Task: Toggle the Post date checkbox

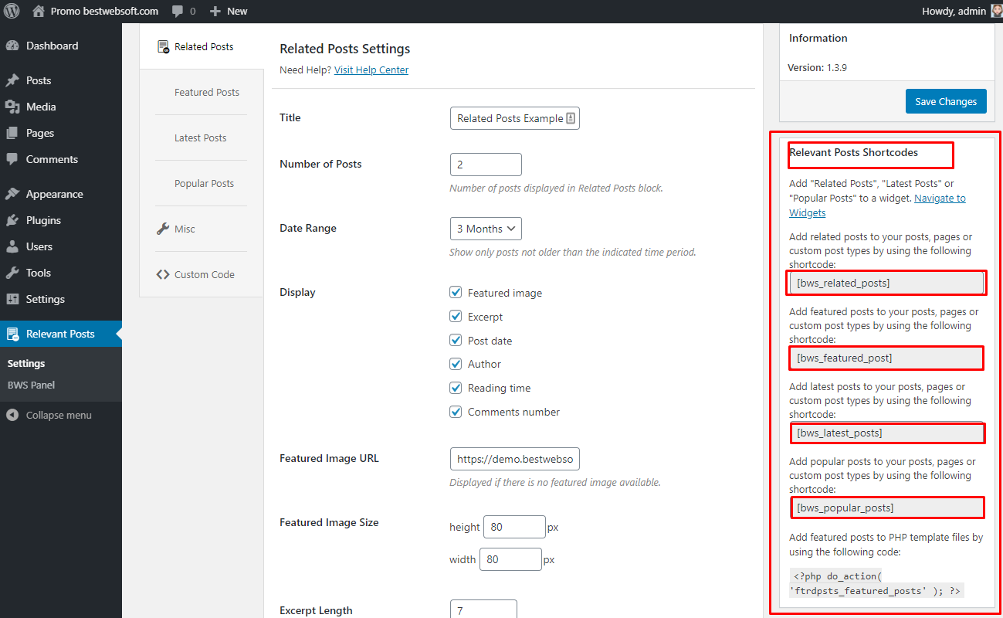Action: (456, 340)
